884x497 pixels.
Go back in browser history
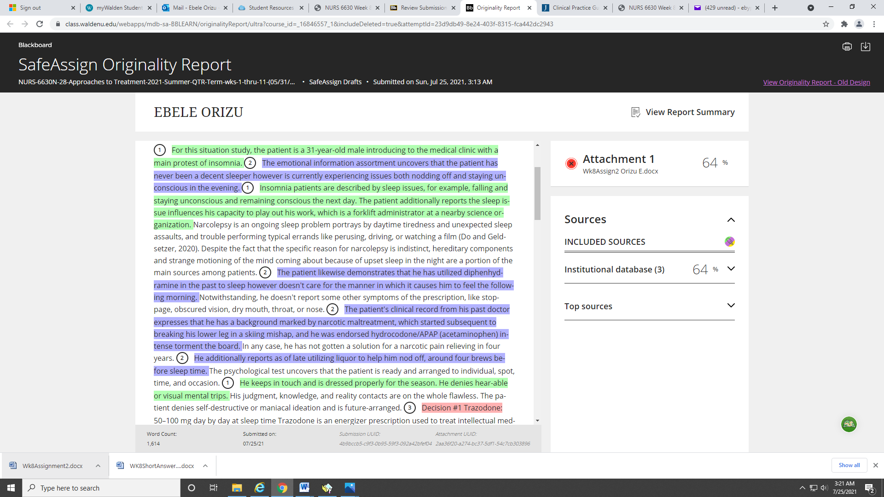(10, 24)
